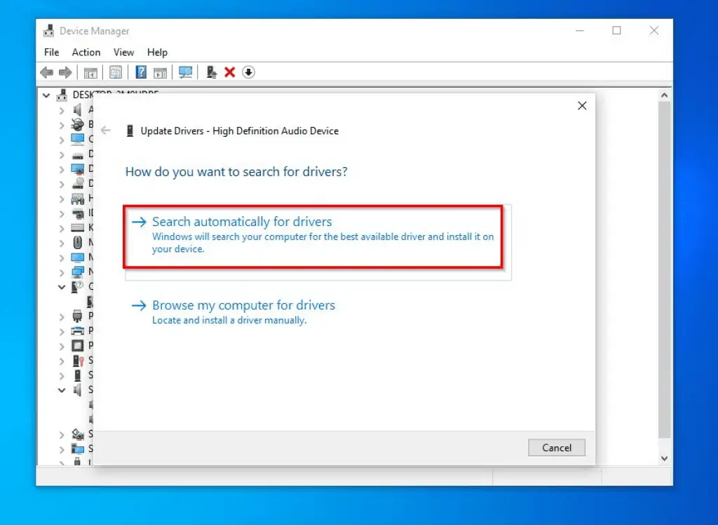Open Help with the blue question-mark icon

(141, 72)
